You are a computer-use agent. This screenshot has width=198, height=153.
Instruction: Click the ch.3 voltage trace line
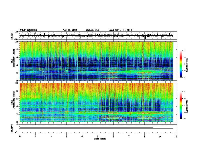[96, 128]
